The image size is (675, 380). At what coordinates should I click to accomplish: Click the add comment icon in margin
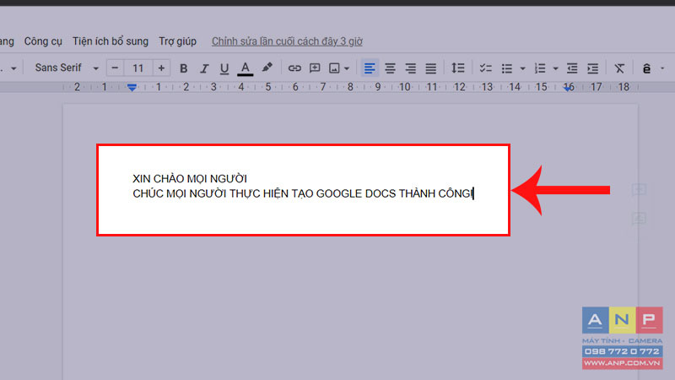[639, 189]
